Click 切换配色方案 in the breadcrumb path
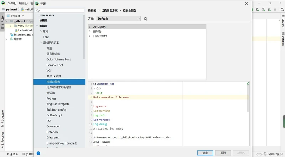 point(109,11)
